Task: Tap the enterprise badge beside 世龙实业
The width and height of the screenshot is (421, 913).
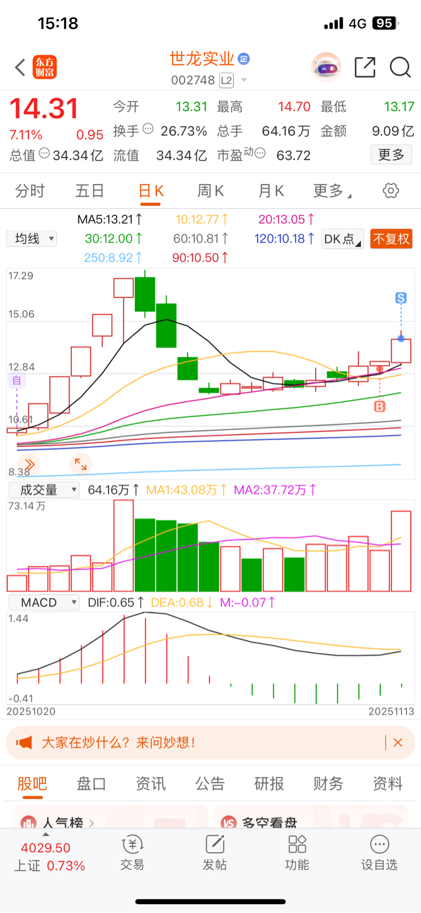Action: point(244,59)
